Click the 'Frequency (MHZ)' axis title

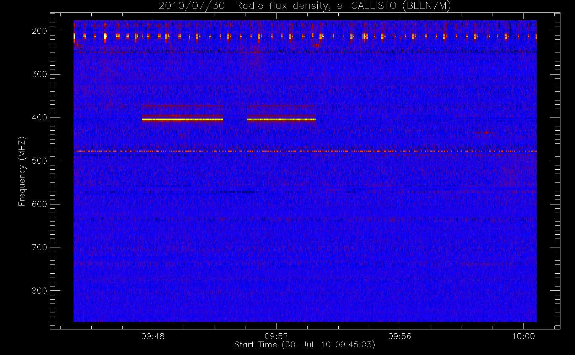[22, 171]
